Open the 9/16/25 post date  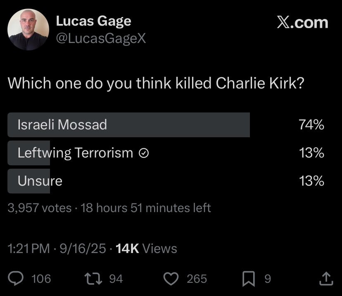point(83,248)
